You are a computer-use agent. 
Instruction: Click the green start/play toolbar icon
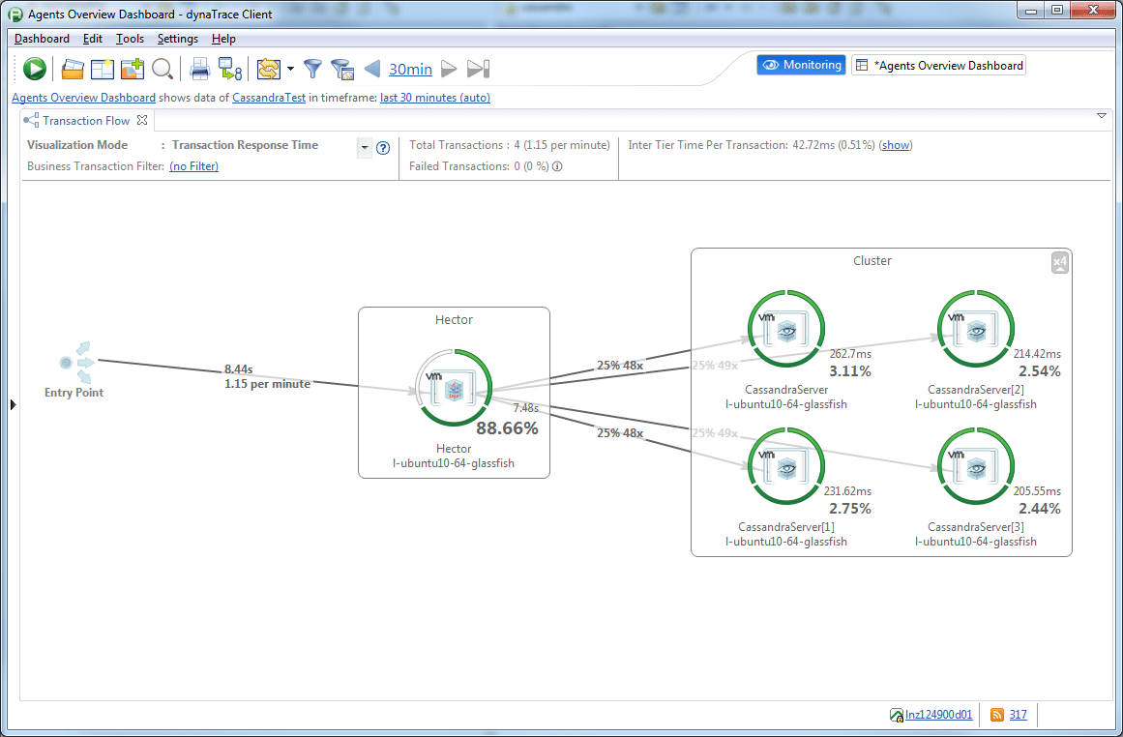coord(35,69)
